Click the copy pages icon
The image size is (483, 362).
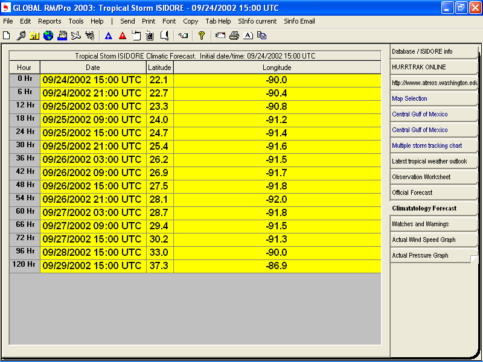point(261,36)
